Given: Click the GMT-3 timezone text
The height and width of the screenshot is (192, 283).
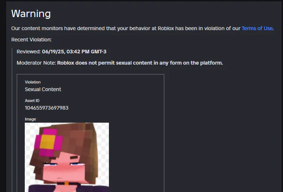Looking at the screenshot, I should 99,52.
